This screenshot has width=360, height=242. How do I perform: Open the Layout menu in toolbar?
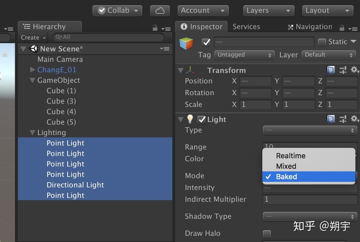(327, 10)
